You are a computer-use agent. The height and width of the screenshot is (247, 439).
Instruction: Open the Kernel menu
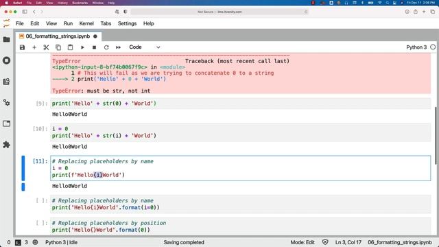pos(86,23)
